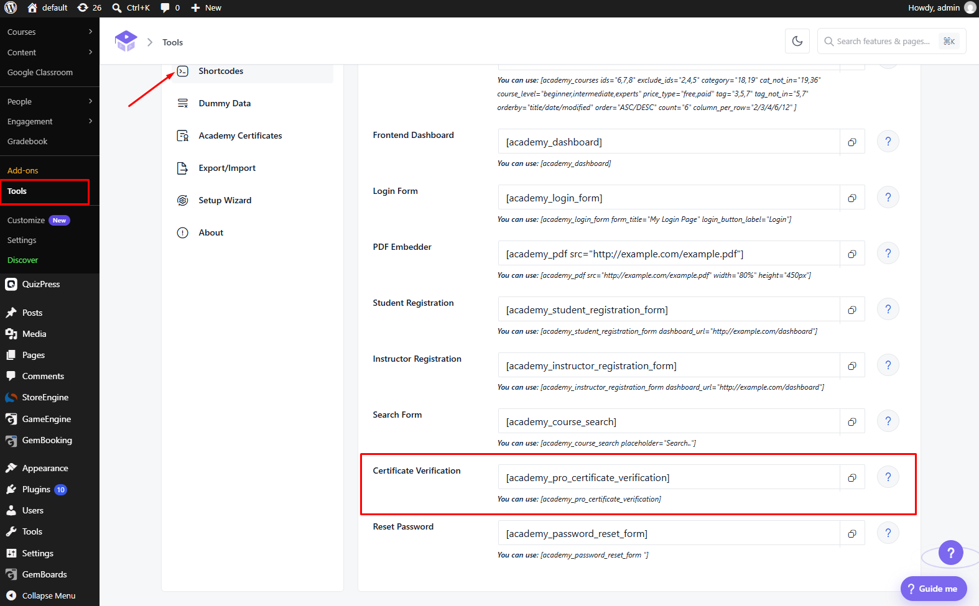Open the updates icon showing 26
The image size is (979, 606).
(90, 7)
